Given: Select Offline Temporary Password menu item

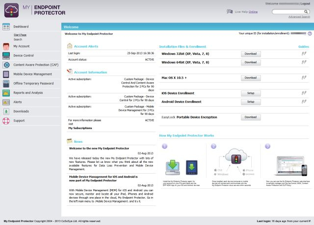Looking at the screenshot, I should click(x=33, y=84).
